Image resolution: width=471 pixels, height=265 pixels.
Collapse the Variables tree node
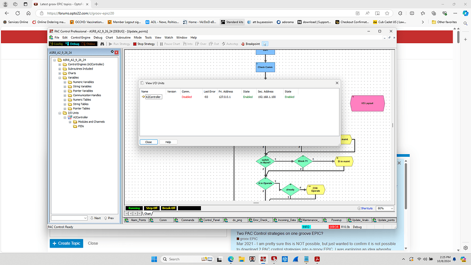click(x=59, y=78)
